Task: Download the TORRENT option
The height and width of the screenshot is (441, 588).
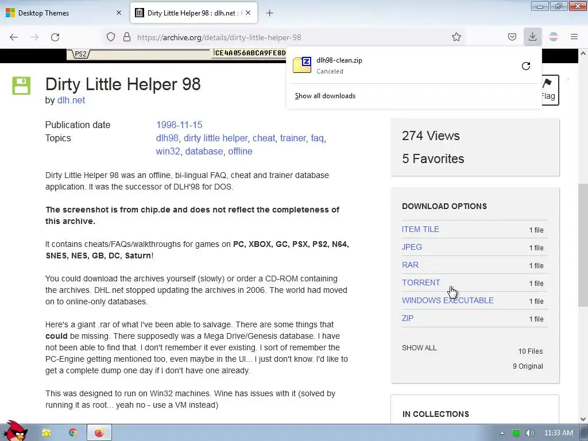Action: click(x=421, y=283)
